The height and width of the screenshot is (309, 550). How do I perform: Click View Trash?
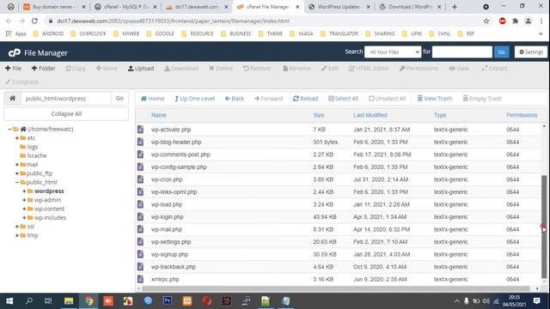point(435,99)
